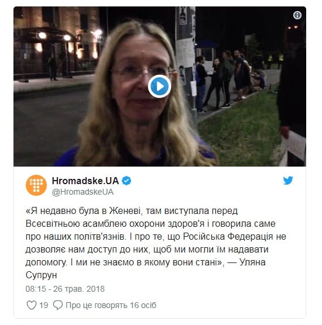Play the embedded tweet video

tap(159, 87)
